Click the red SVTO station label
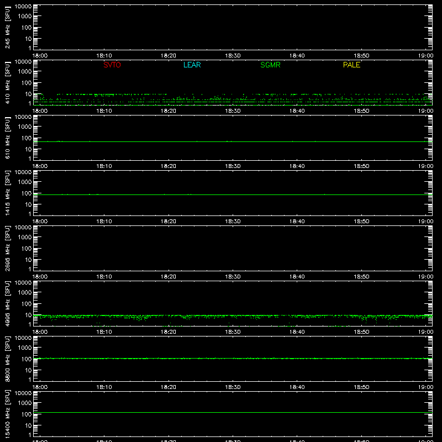 point(112,65)
